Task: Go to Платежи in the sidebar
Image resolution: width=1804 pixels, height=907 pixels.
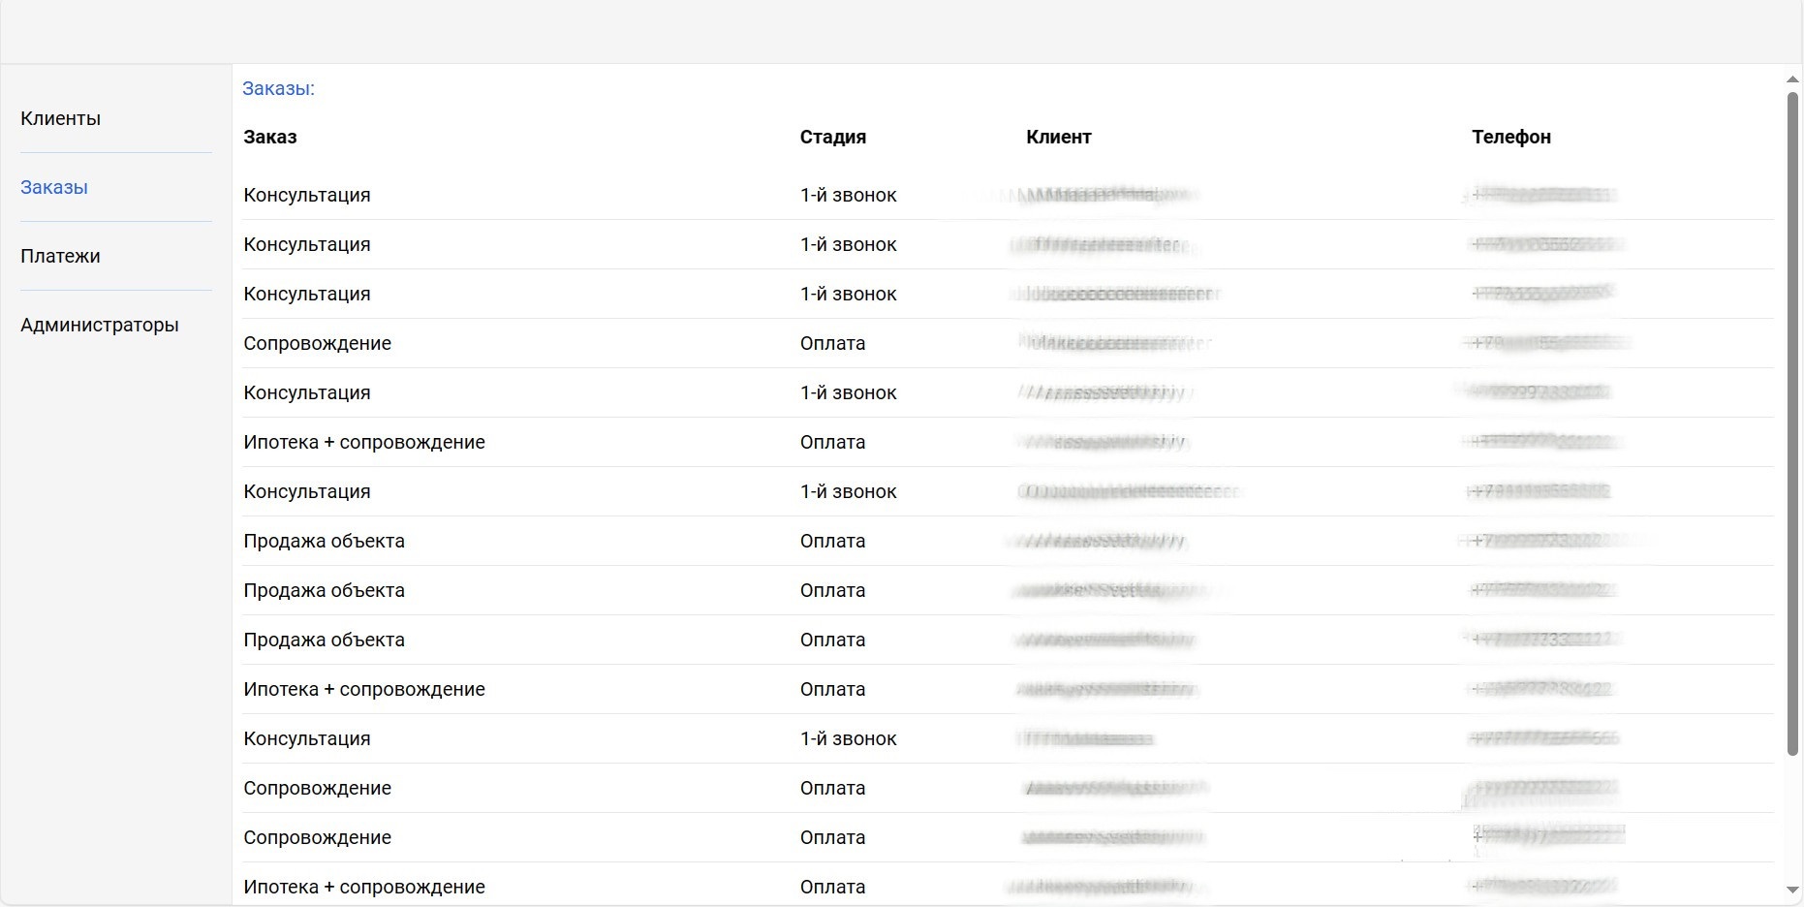Action: tap(60, 256)
